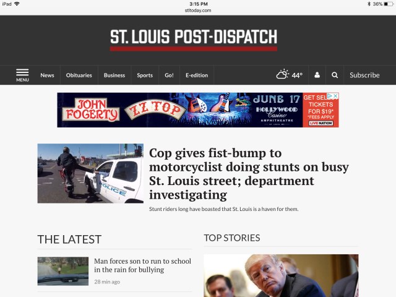Image resolution: width=396 pixels, height=297 pixels.
Task: Close the ad using X icon
Action: coord(335,96)
